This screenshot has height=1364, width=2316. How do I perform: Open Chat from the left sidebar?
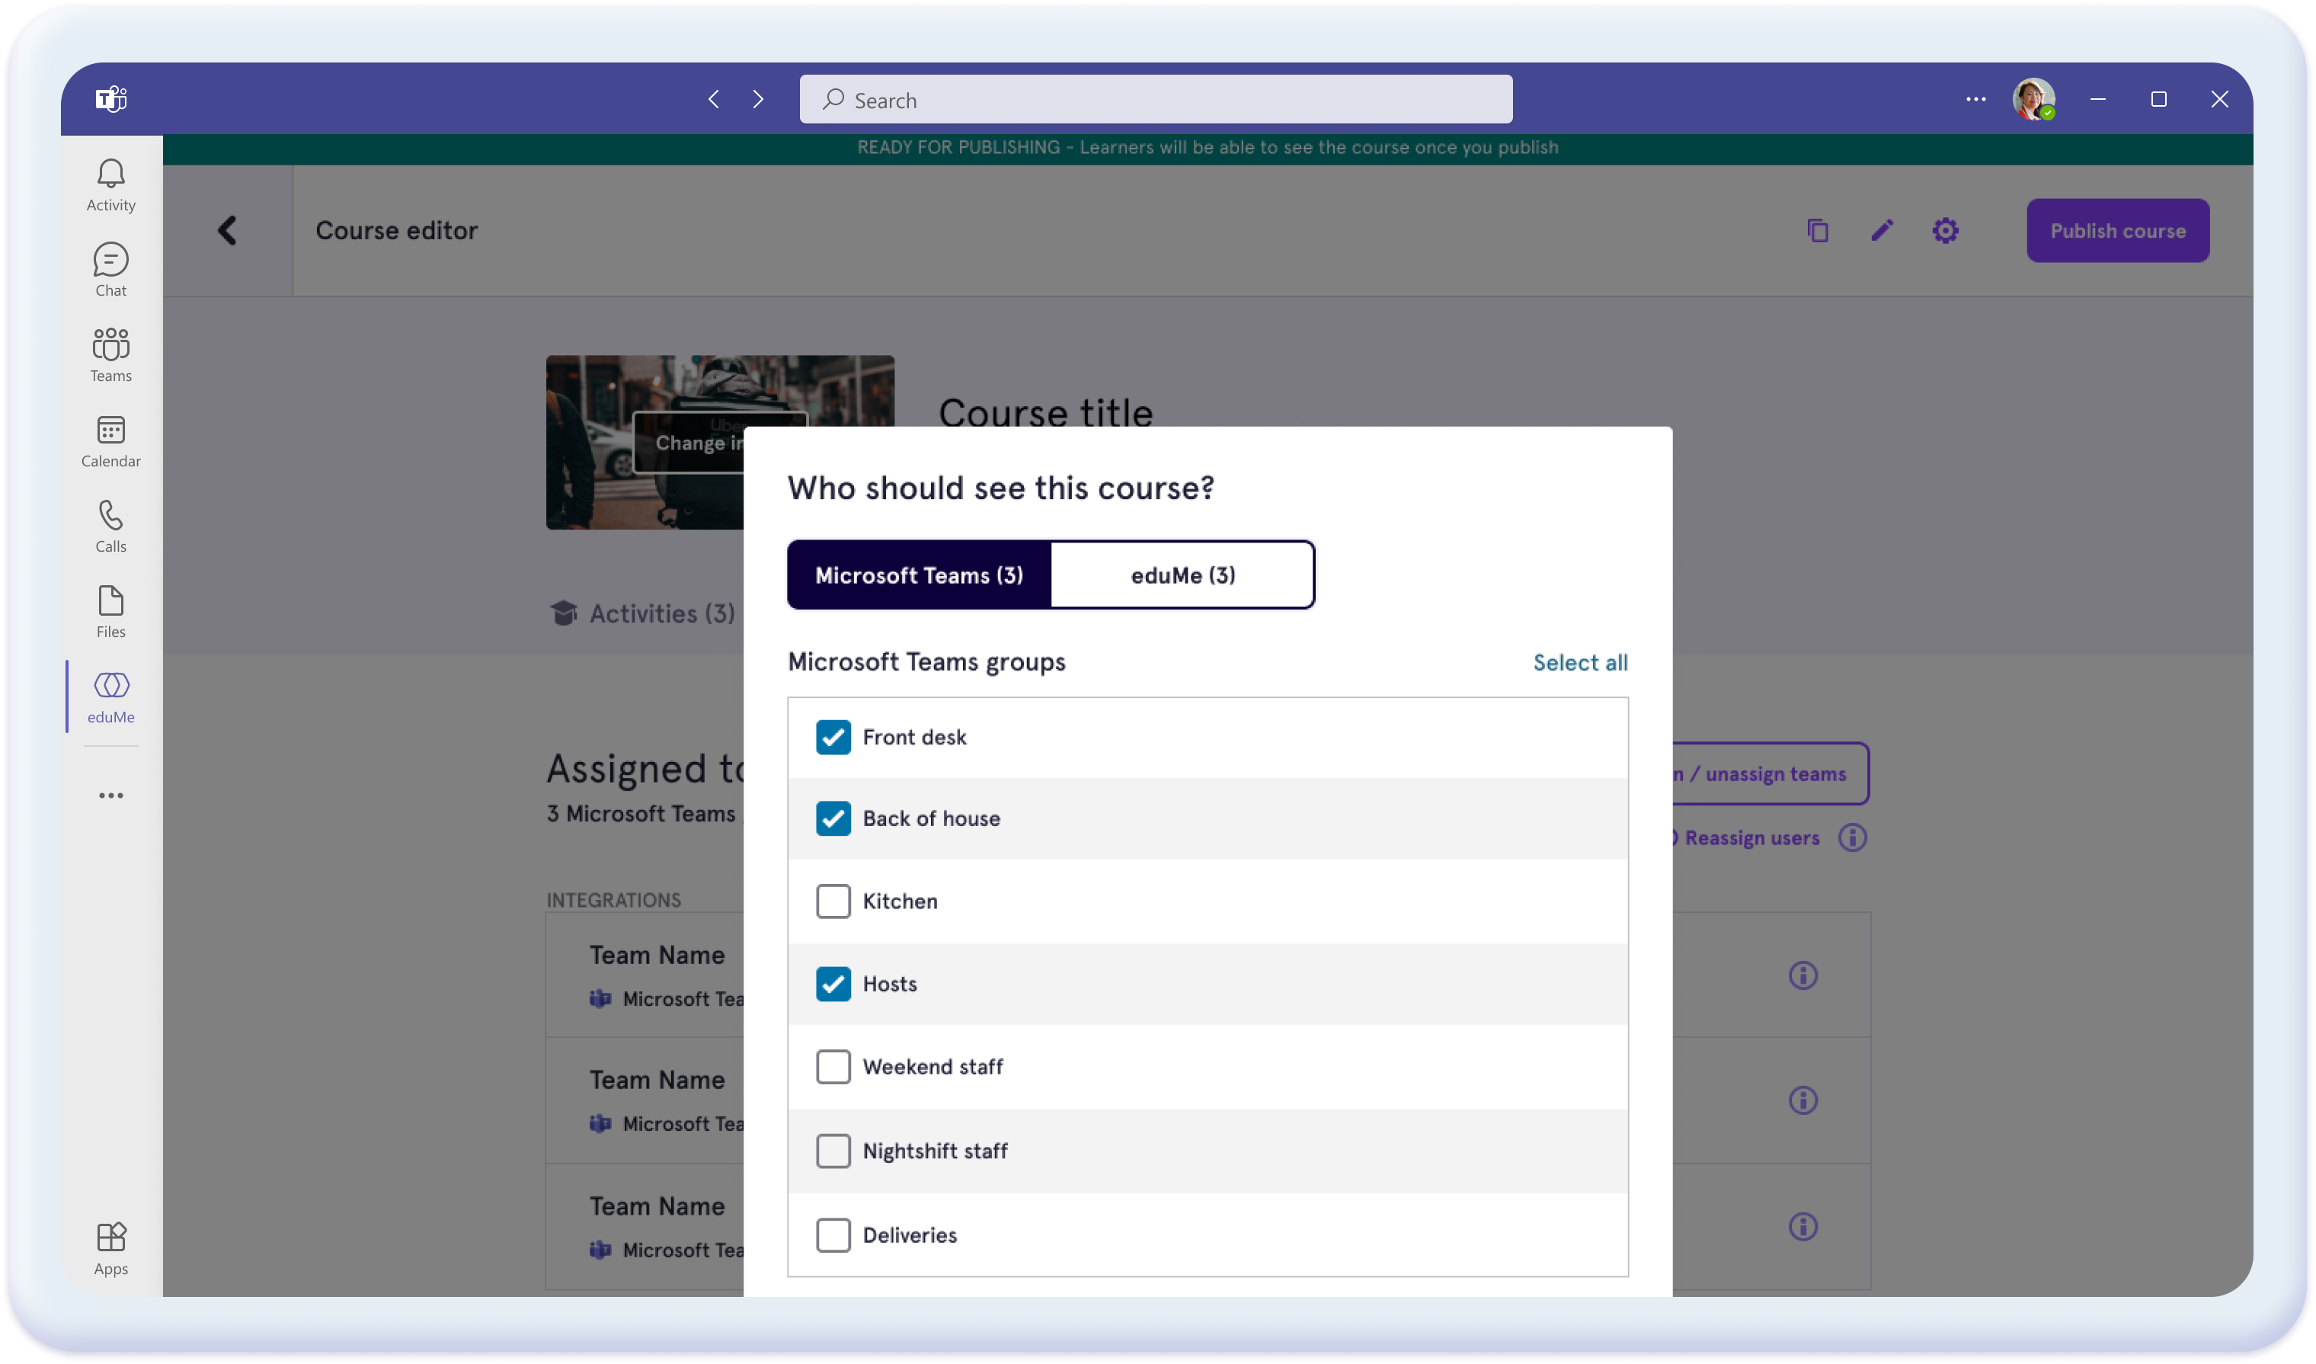point(110,268)
